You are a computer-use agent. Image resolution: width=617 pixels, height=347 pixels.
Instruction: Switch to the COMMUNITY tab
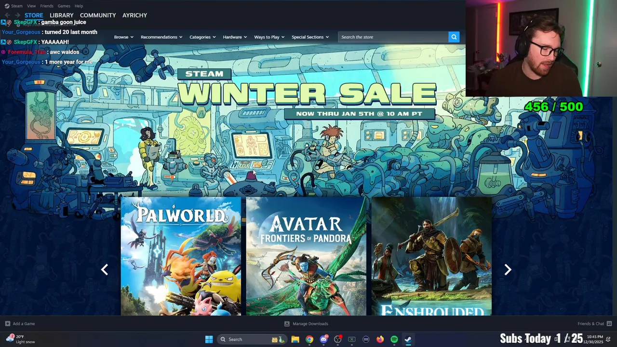98,15
